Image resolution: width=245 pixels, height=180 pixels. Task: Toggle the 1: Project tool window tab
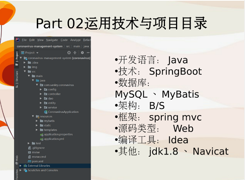click(17, 59)
